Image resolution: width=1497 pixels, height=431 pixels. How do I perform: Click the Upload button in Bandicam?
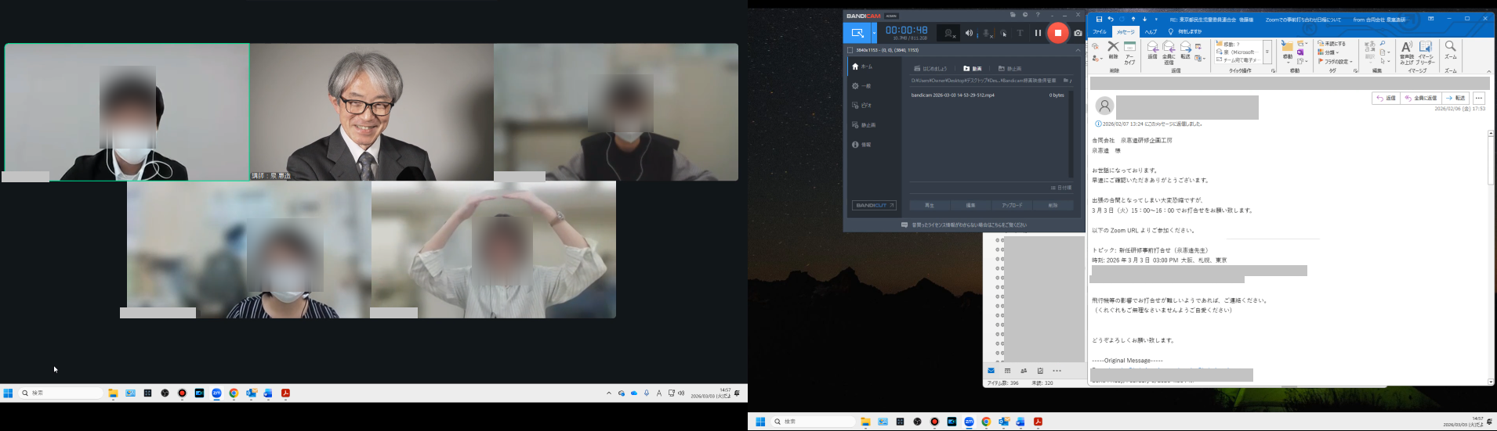coord(1011,205)
